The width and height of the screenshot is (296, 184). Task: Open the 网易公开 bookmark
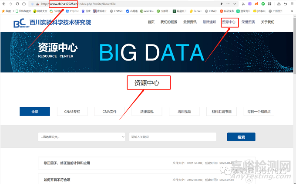coord(179,11)
